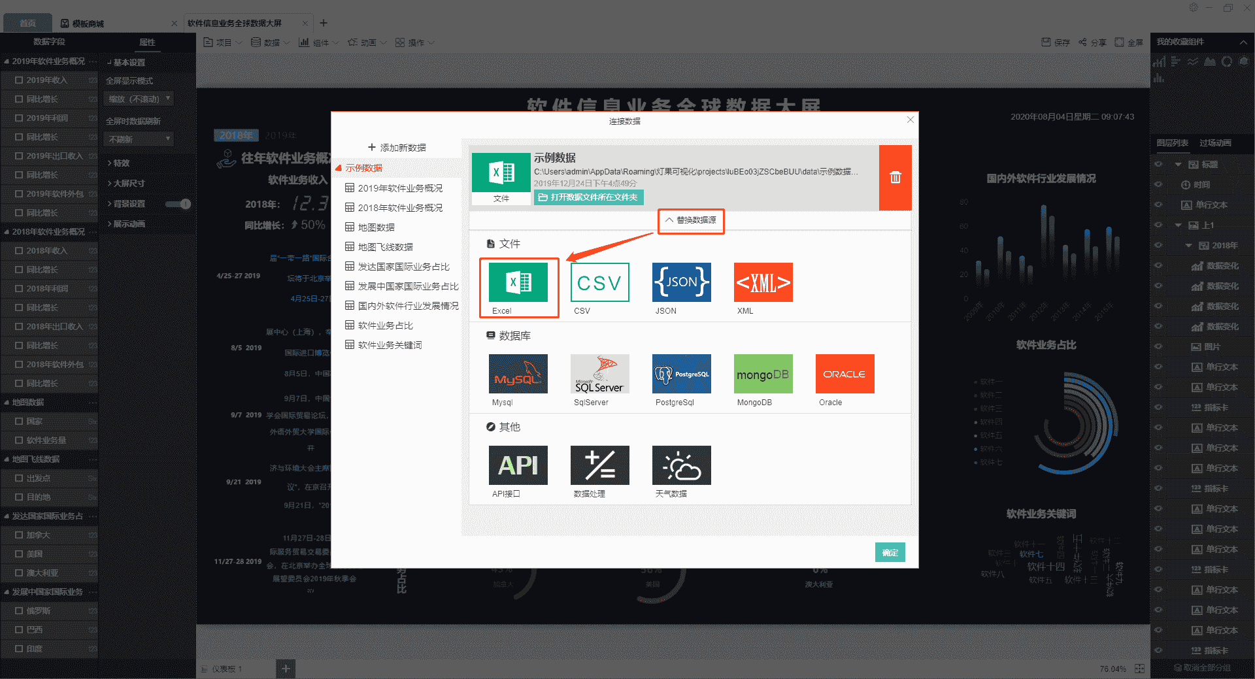
Task: Click 确定 to confirm the data connection
Action: click(890, 552)
